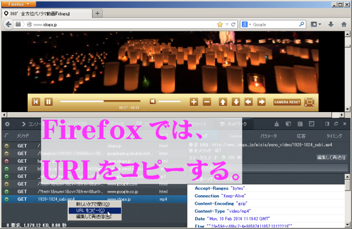The image size is (352, 229).
Task: Sort requests by メソッド column
Action: click(x=23, y=136)
